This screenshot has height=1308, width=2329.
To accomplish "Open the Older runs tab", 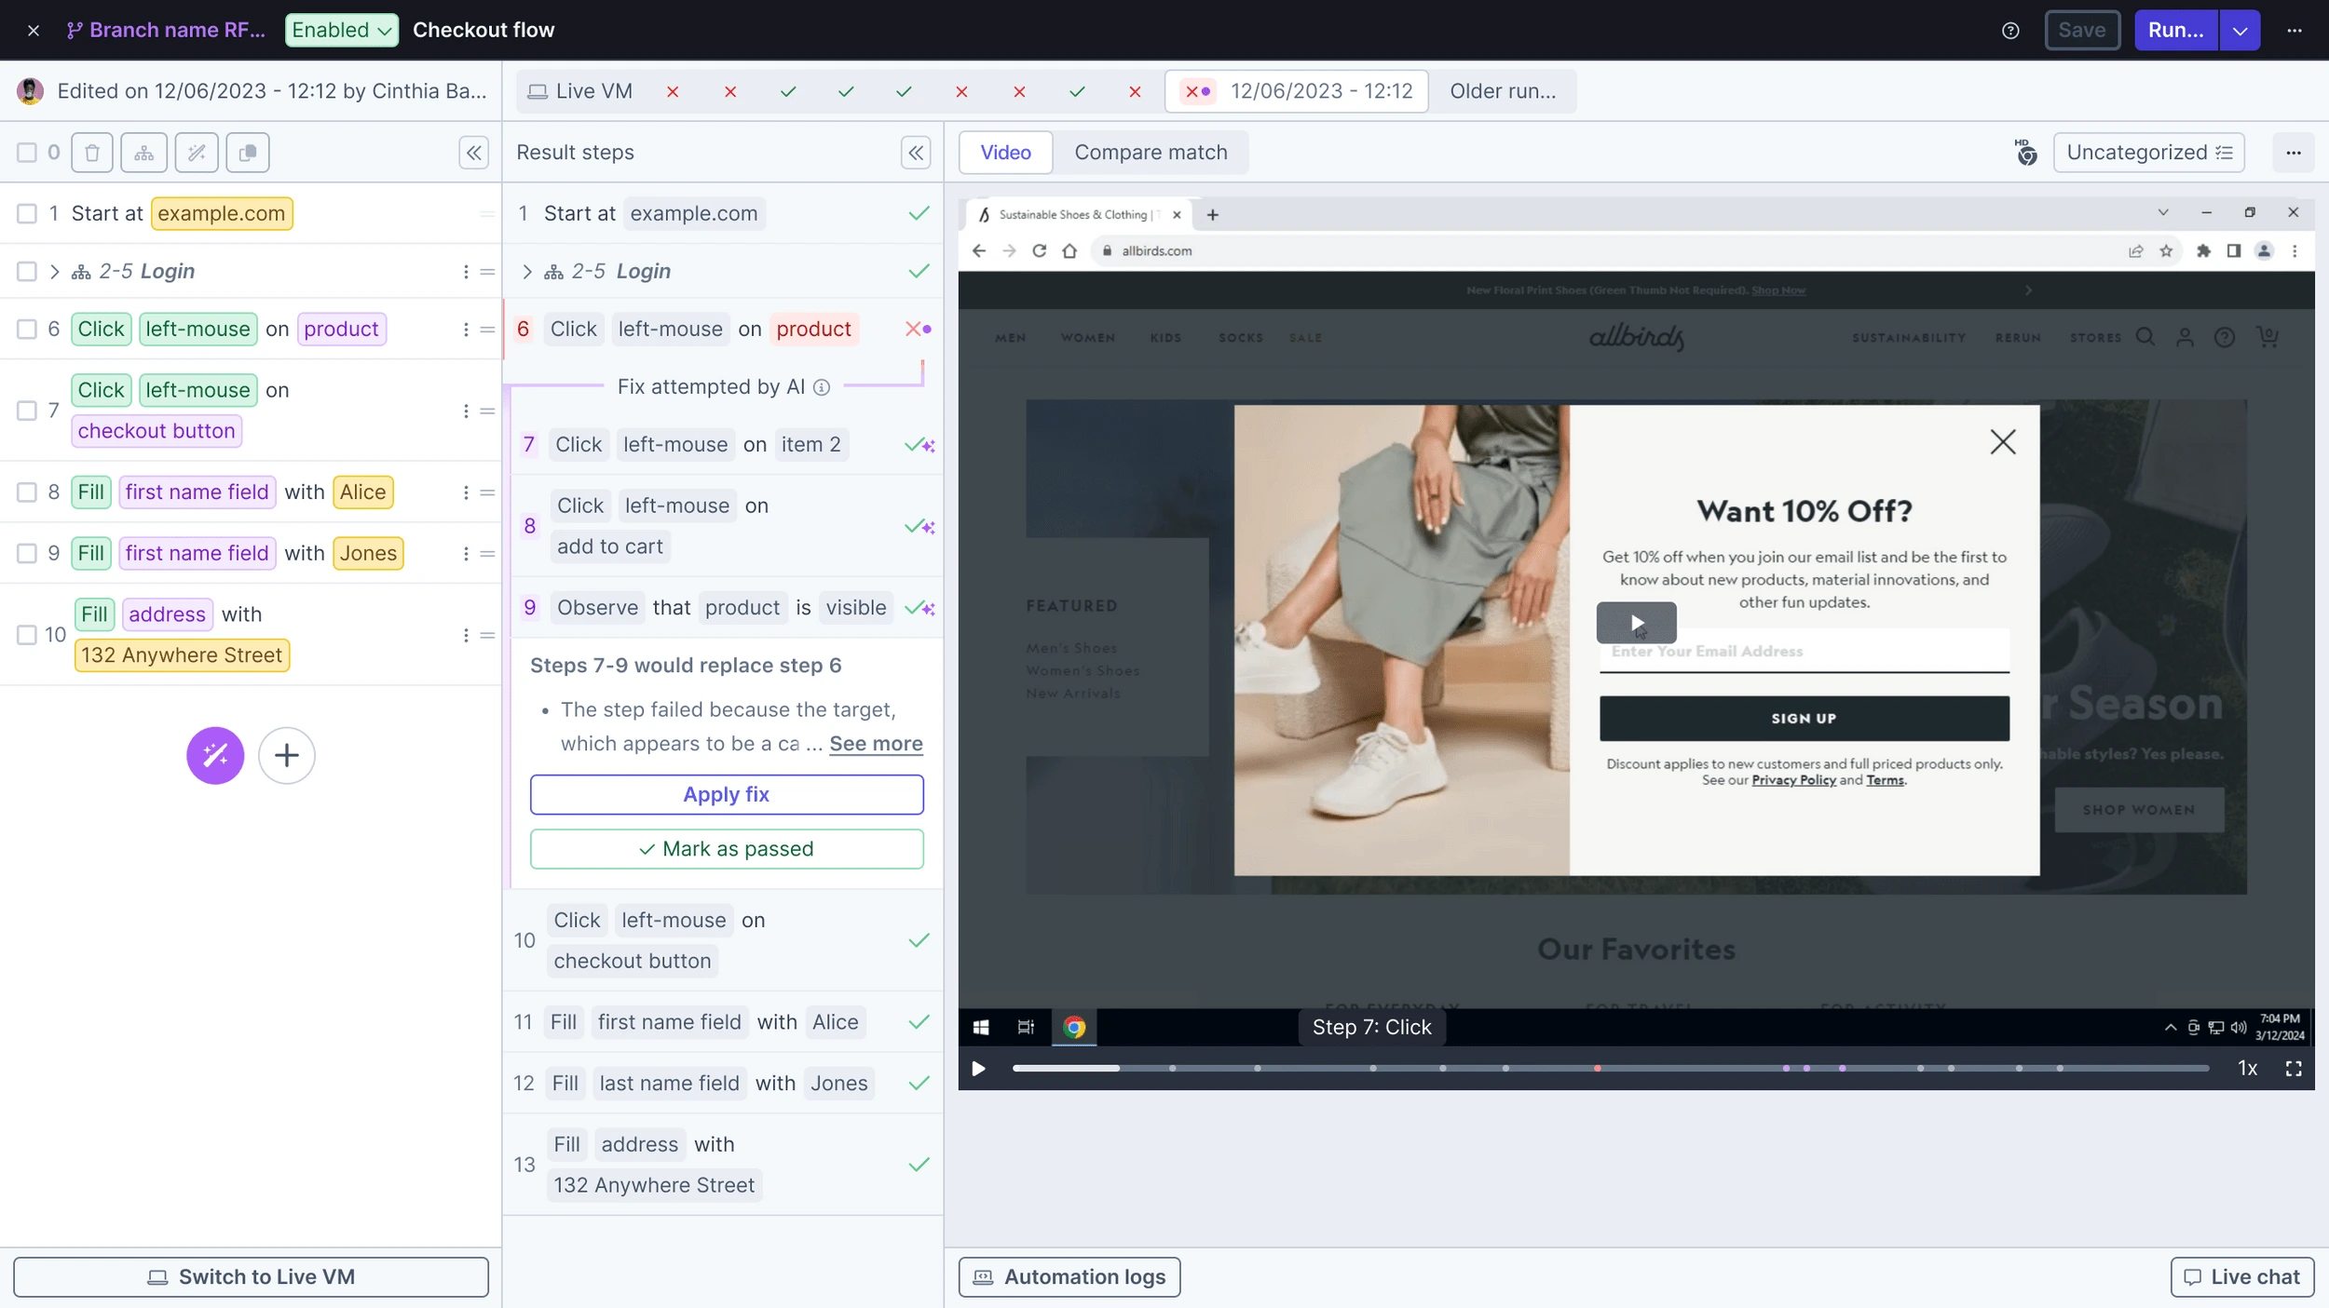I will pos(1502,91).
